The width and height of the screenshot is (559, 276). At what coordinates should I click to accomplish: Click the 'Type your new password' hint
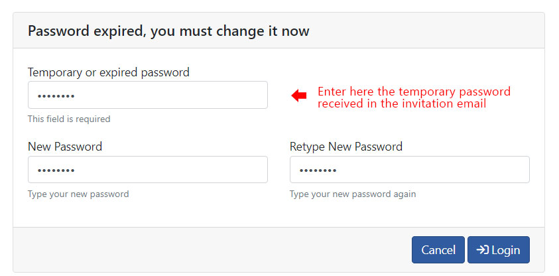pos(78,194)
